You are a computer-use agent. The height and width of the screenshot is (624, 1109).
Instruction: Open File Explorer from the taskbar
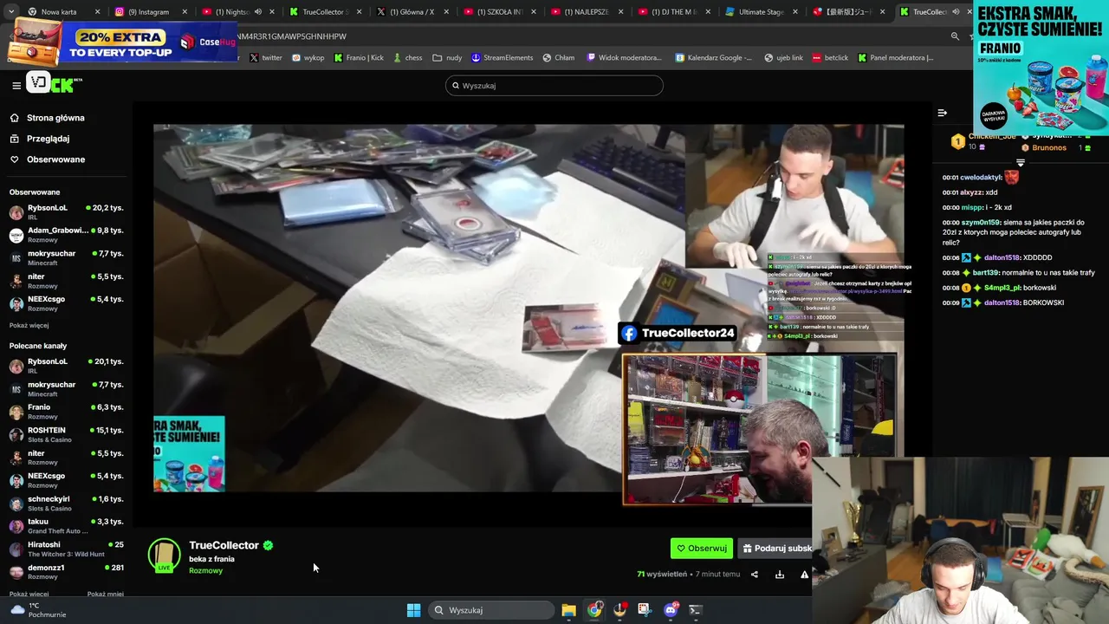pyautogui.click(x=568, y=610)
